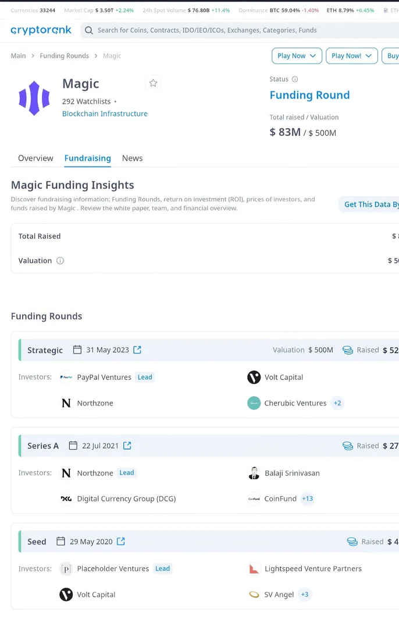Expand the Play Now dropdown
Viewport: 399px width, 629px height.
(297, 56)
